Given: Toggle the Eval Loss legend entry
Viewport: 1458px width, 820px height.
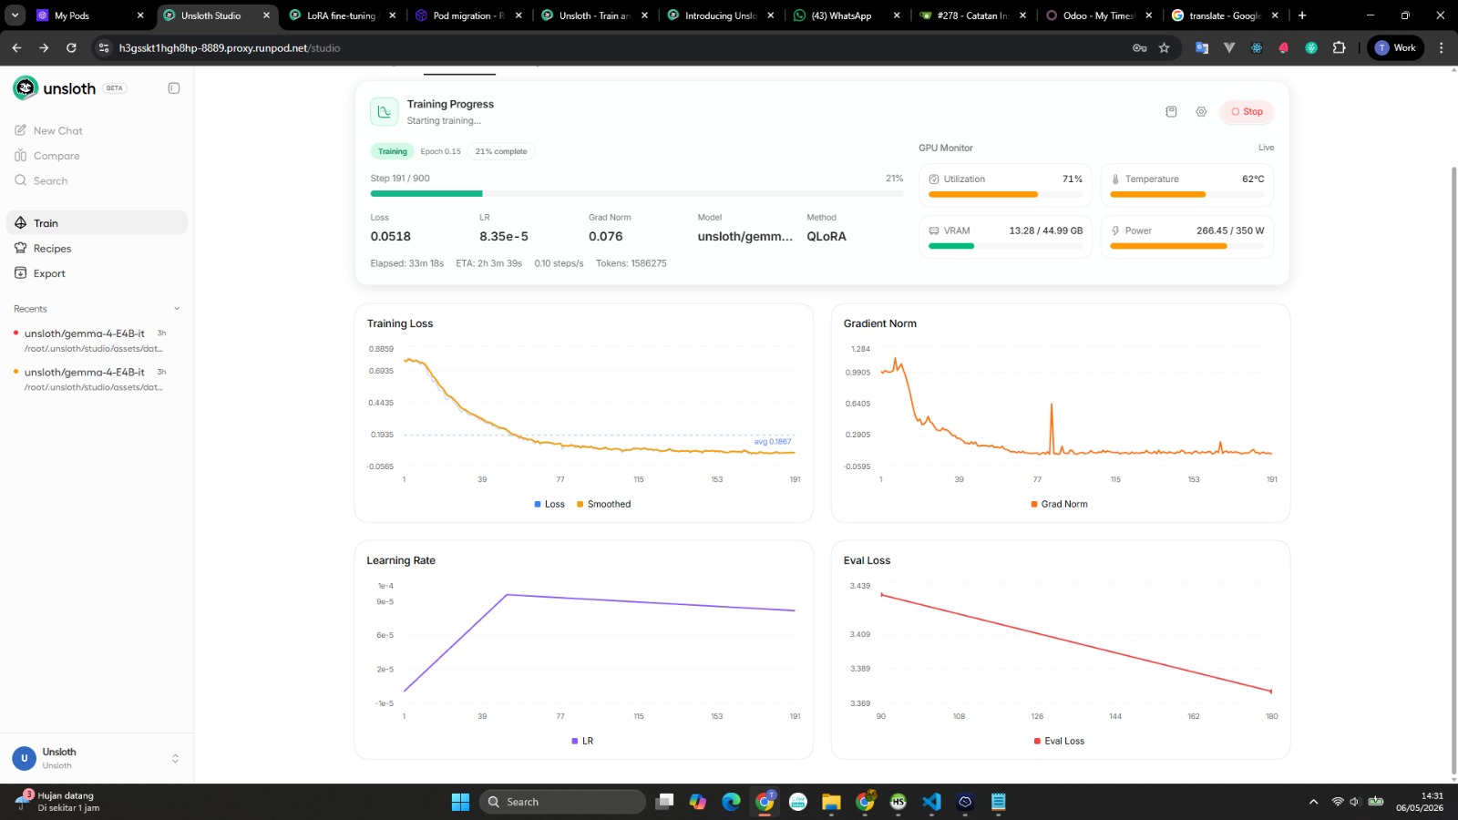Looking at the screenshot, I should tap(1059, 741).
